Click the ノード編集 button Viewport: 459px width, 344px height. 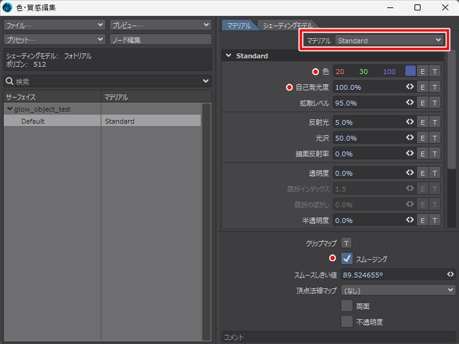coord(161,40)
